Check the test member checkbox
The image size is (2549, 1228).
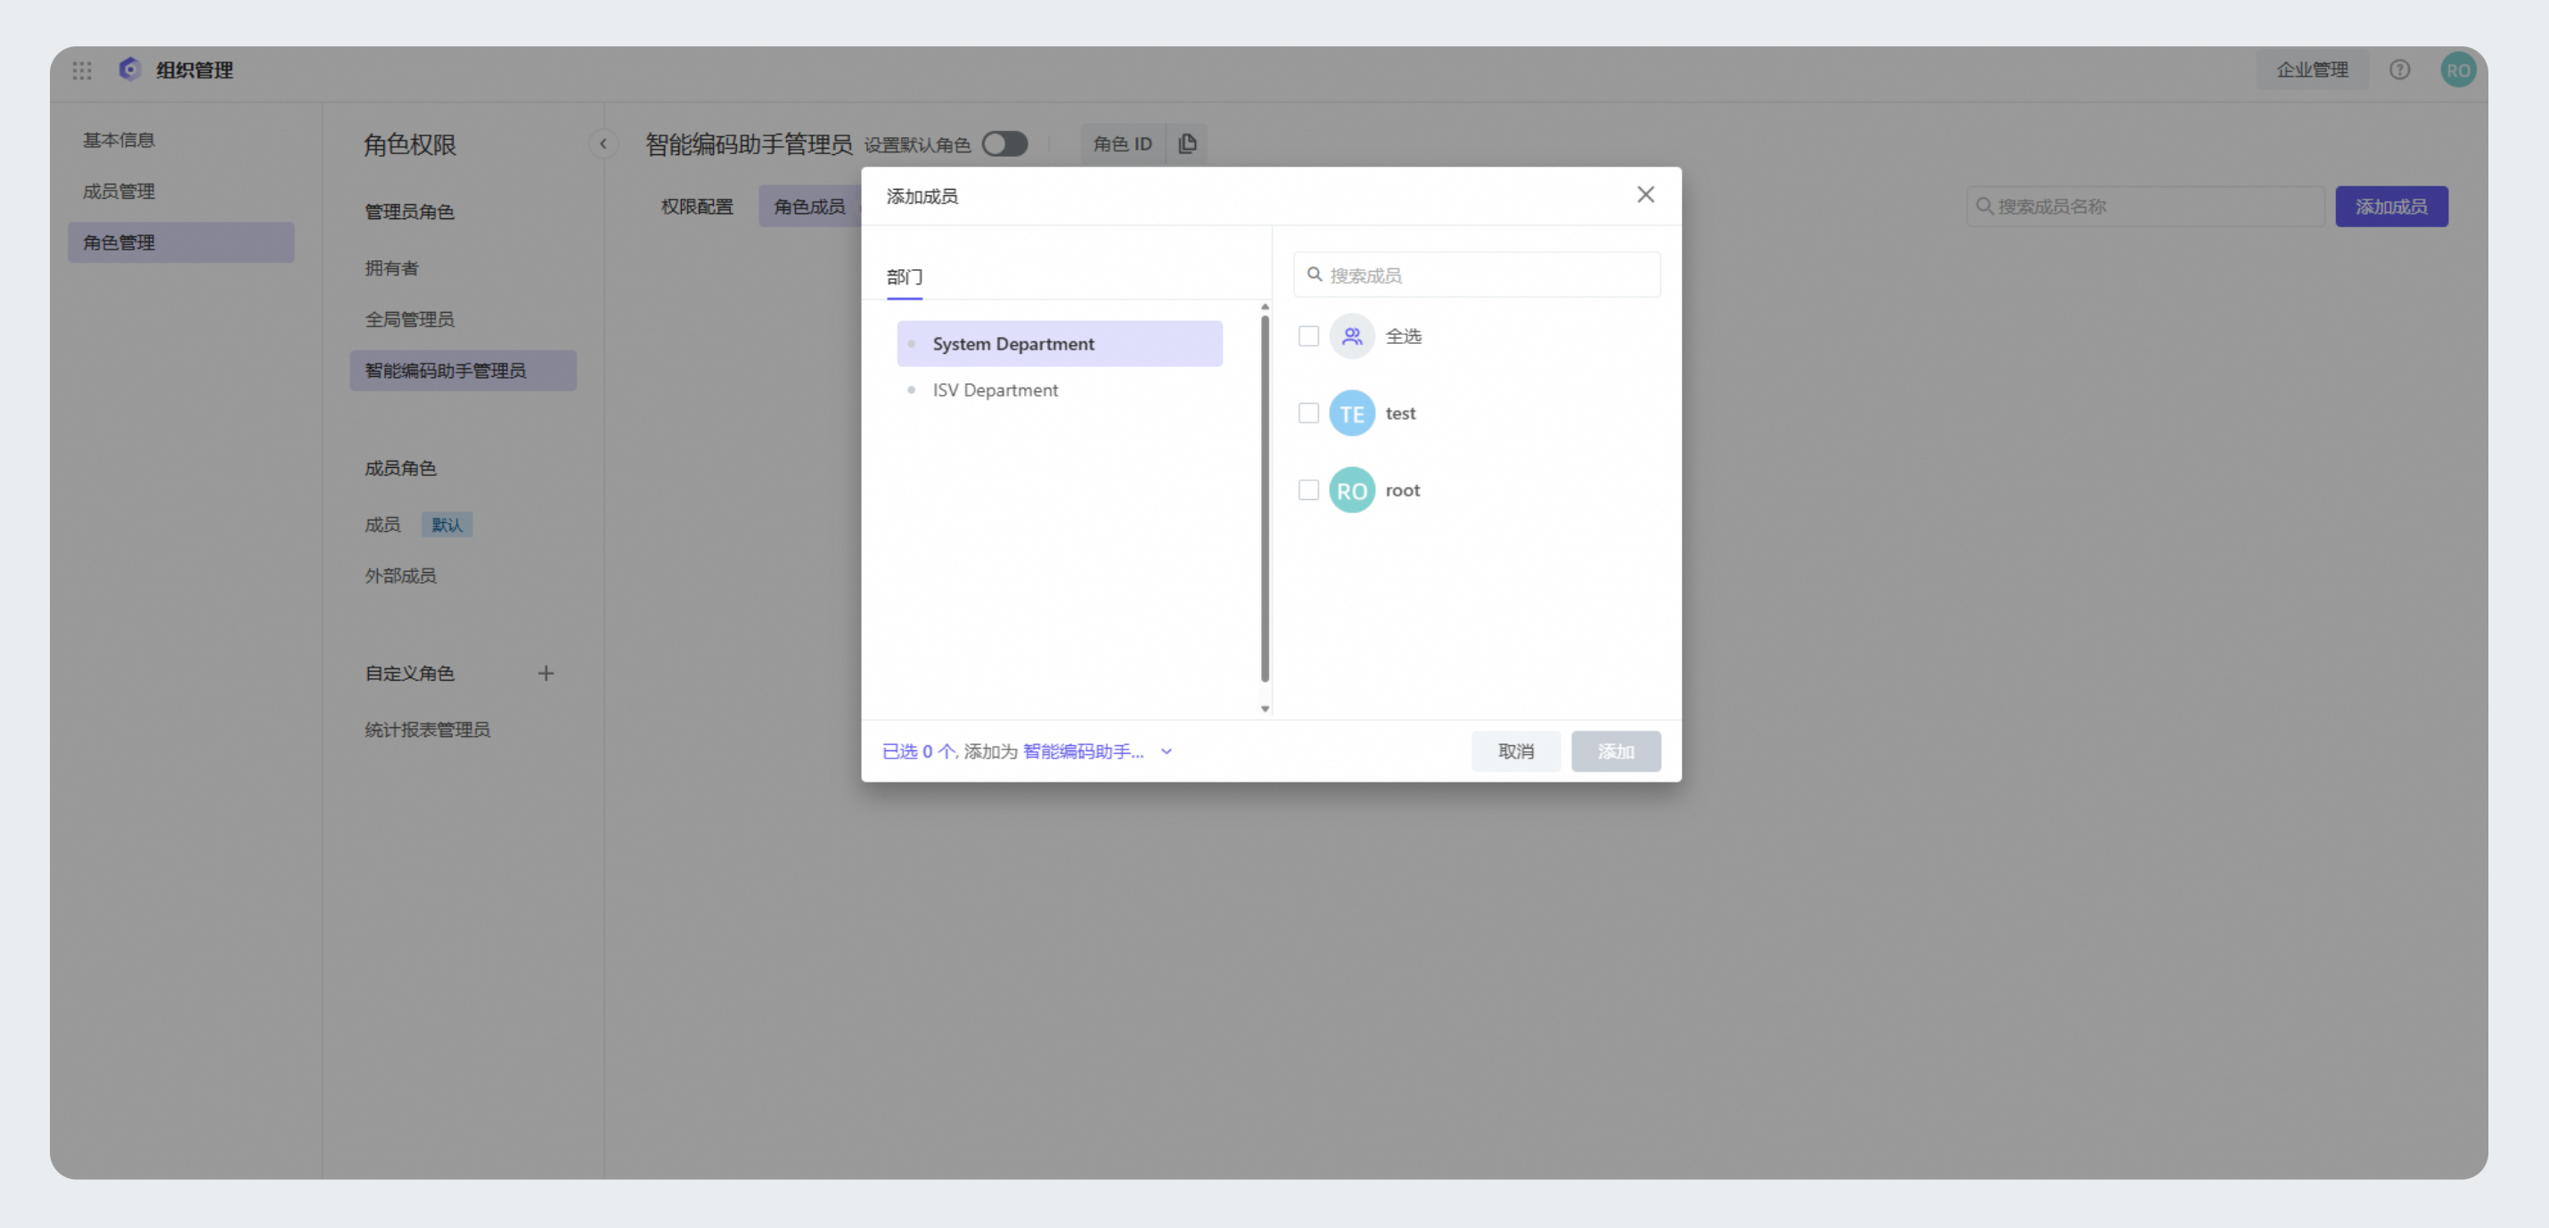[x=1308, y=413]
